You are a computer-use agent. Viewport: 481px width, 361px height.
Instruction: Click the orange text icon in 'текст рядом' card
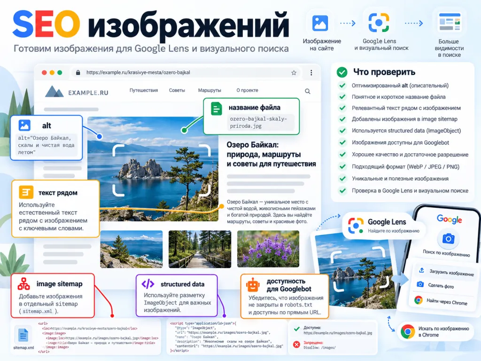coord(26,192)
